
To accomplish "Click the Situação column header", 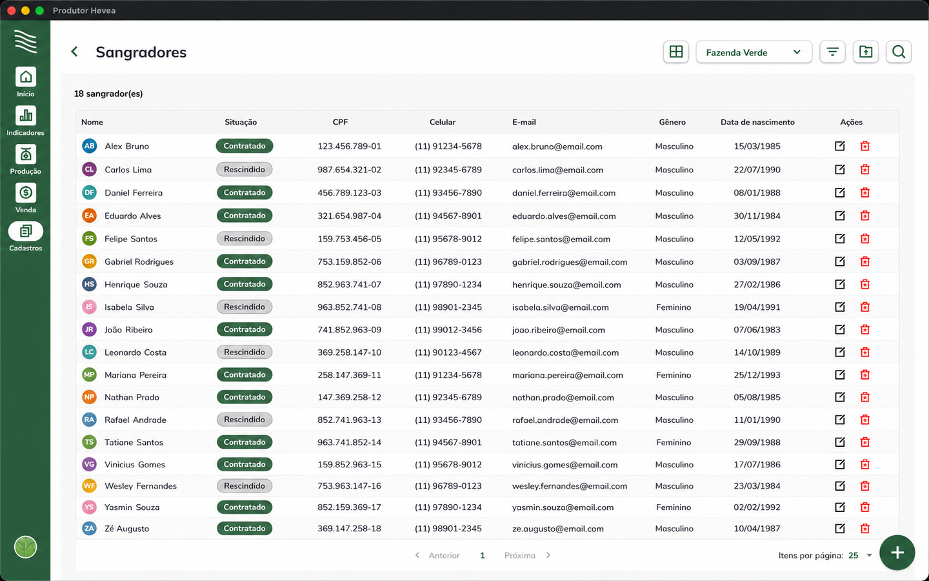I will click(x=241, y=122).
